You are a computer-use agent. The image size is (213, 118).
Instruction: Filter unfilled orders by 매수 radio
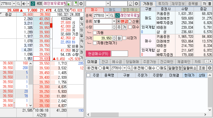[146, 68]
